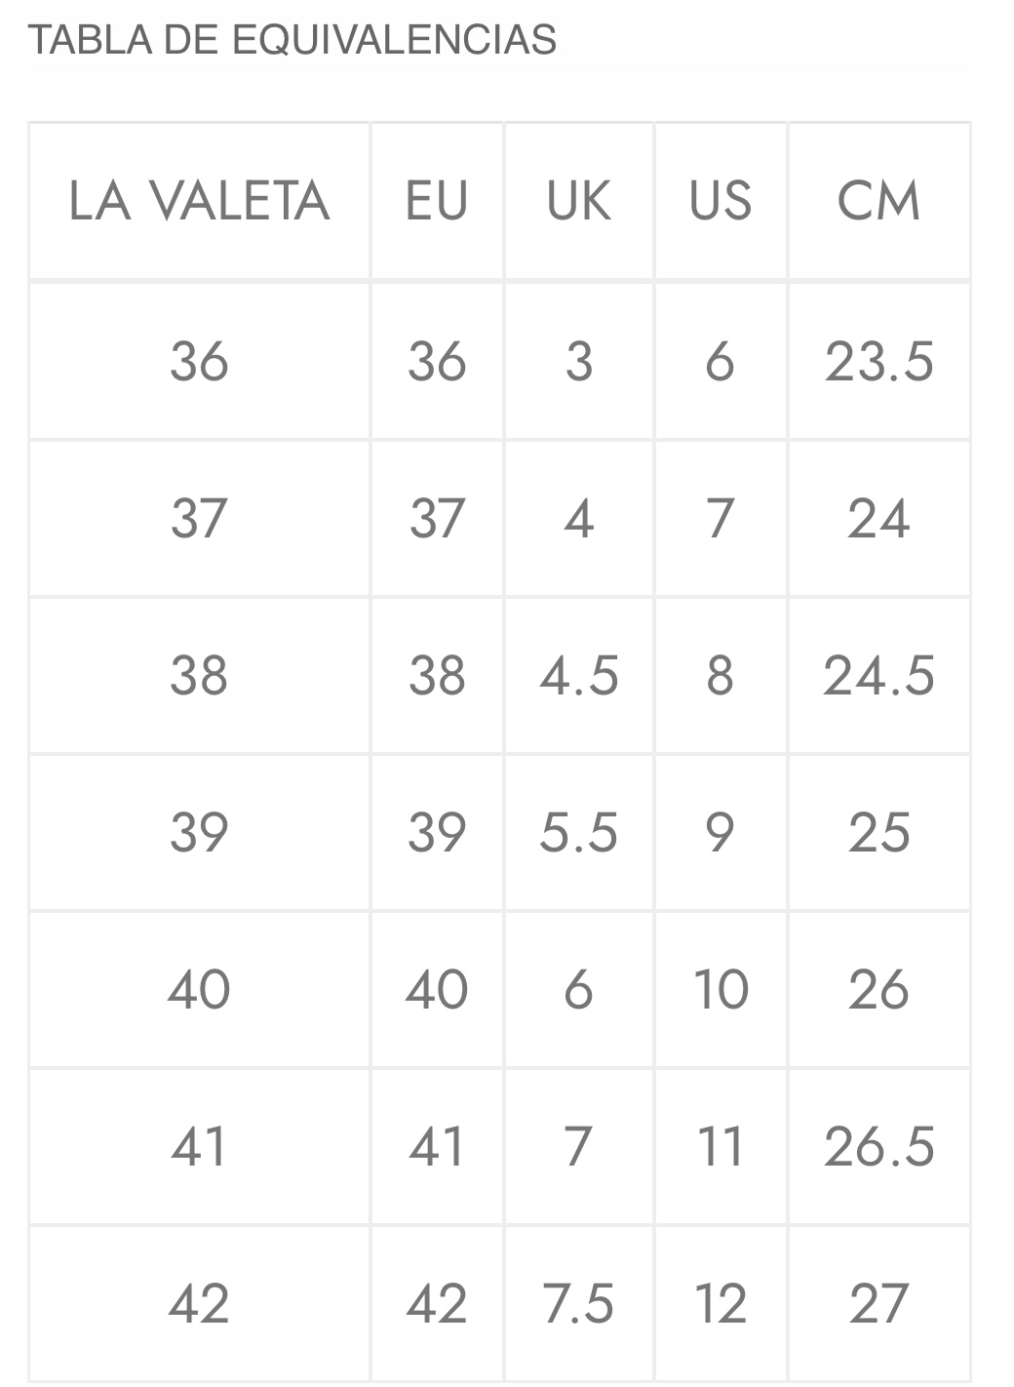This screenshot has height=1387, width=1014.
Task: Click the EU 40 cell
Action: [x=437, y=989]
